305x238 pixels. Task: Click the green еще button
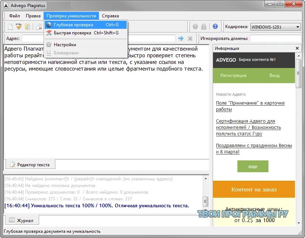point(253,166)
